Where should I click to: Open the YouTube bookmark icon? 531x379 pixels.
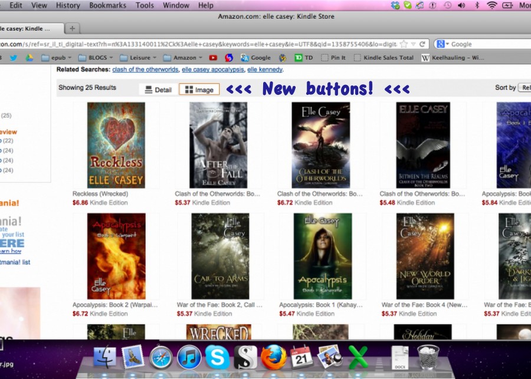pyautogui.click(x=213, y=58)
